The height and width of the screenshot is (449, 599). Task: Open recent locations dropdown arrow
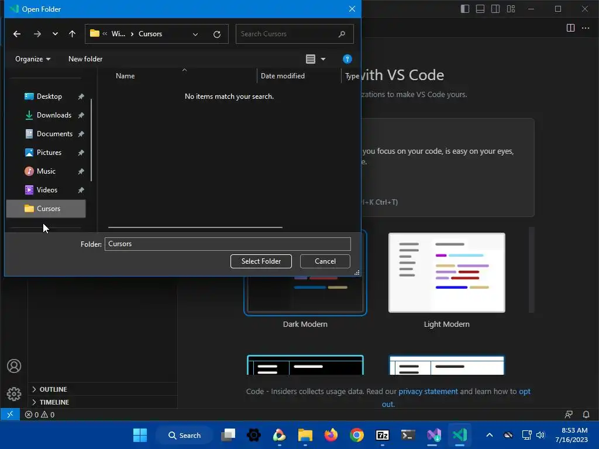[55, 34]
